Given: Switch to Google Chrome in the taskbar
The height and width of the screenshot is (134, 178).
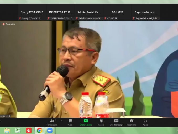Looking at the screenshot, I should pyautogui.click(x=39, y=131).
